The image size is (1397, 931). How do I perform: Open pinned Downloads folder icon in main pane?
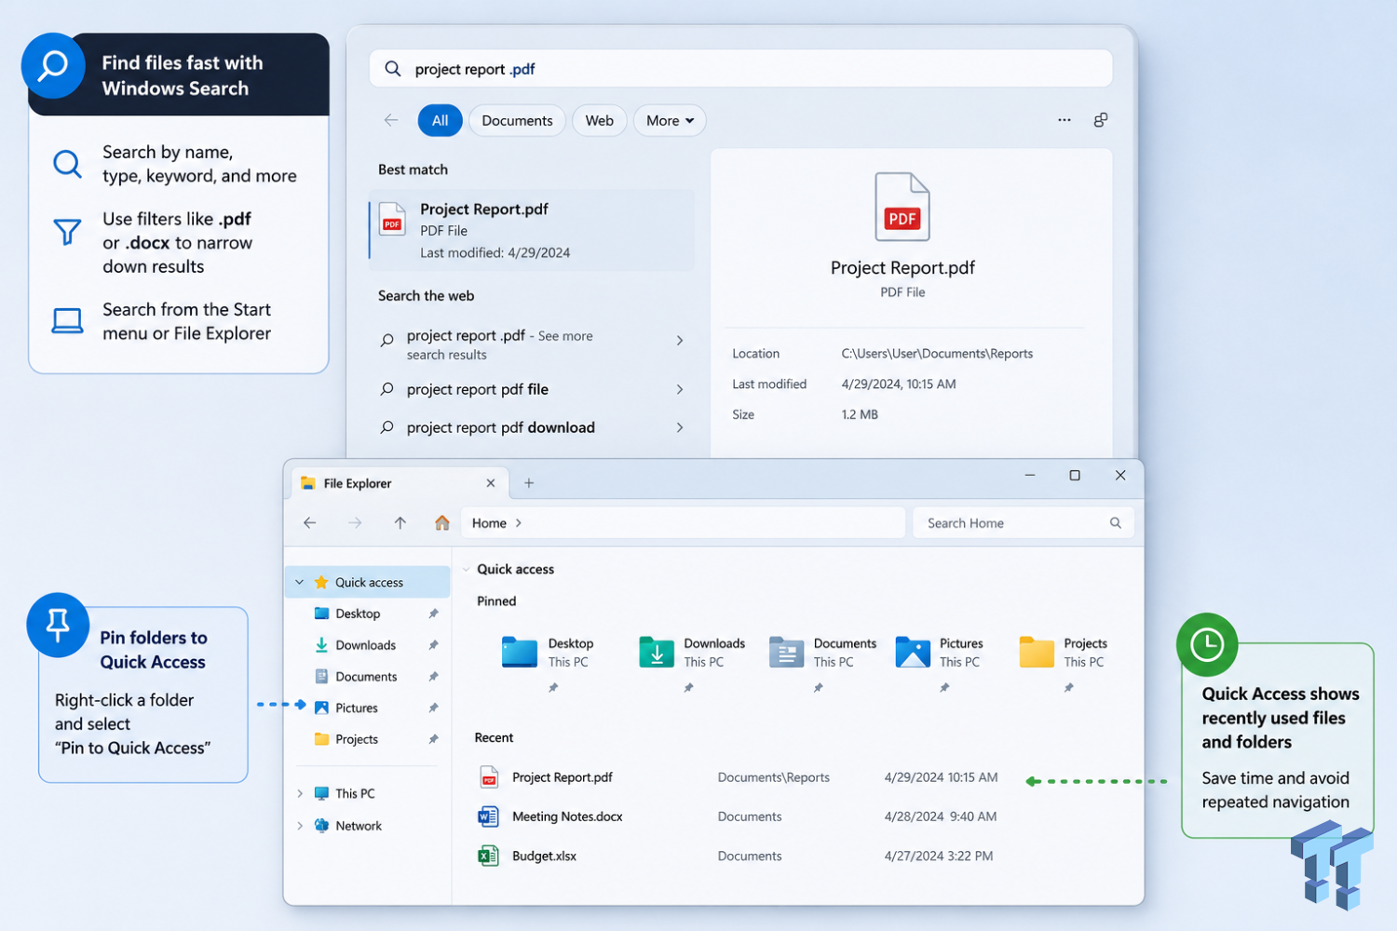pos(657,653)
